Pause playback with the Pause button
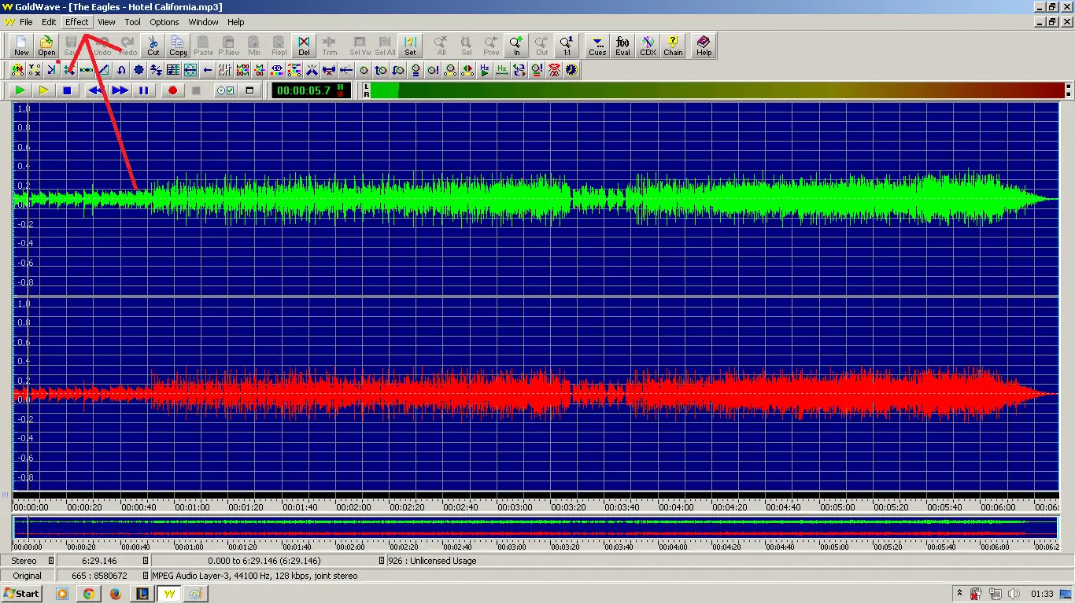The image size is (1075, 604). coord(144,90)
